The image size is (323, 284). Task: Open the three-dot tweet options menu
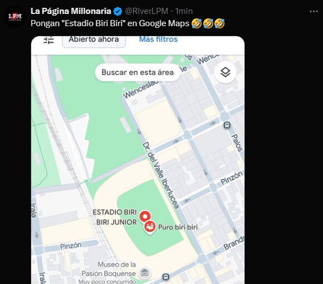pyautogui.click(x=314, y=11)
